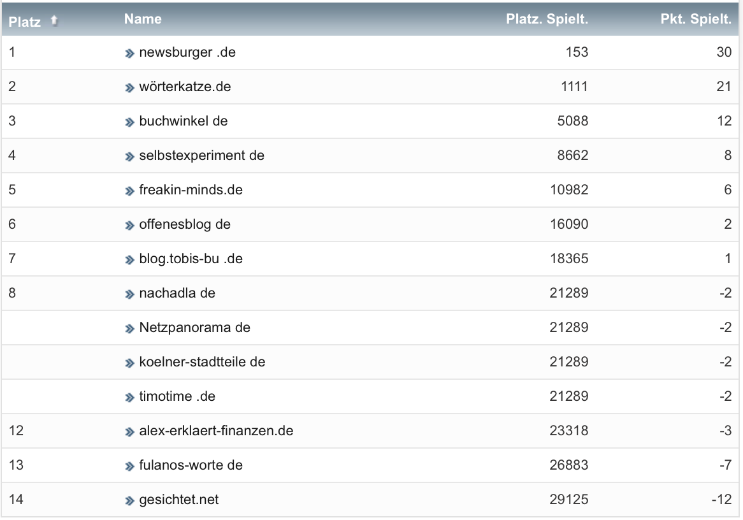Click arrow icon beside nachadla de
Screen dimensions: 743x520
click(129, 294)
